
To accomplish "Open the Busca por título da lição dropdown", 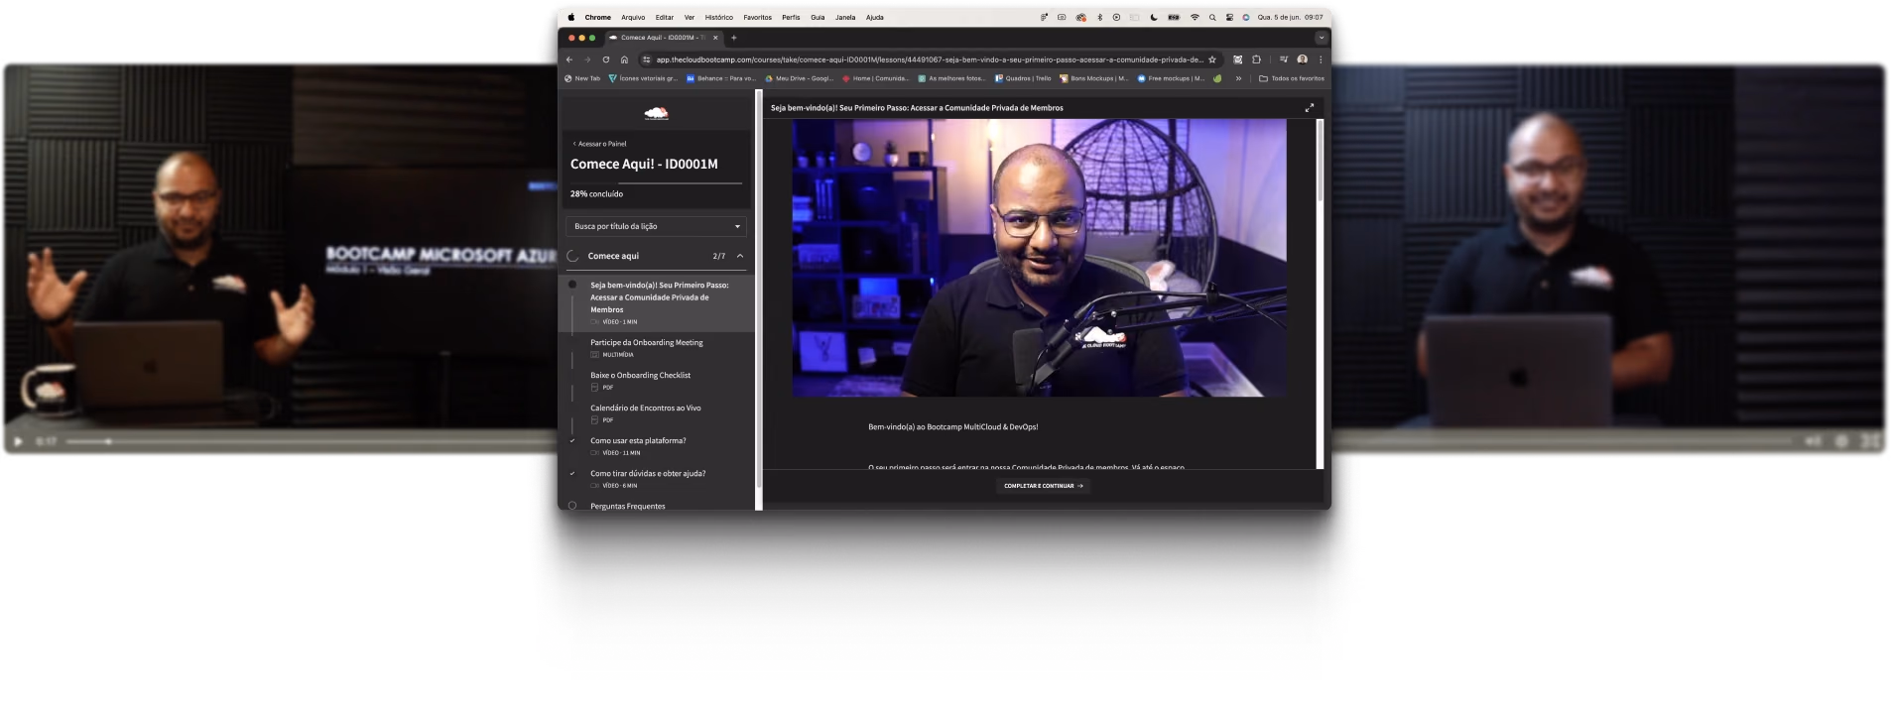I will [656, 226].
